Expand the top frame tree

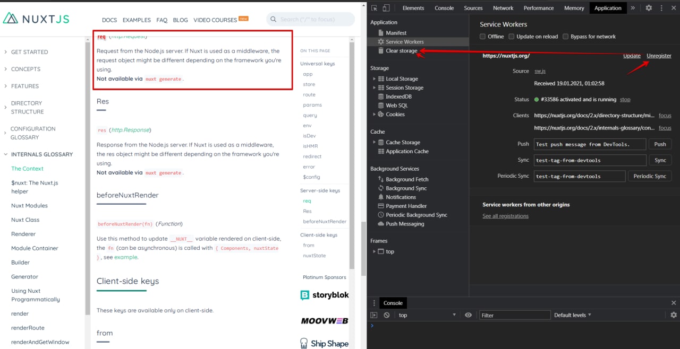click(x=374, y=251)
